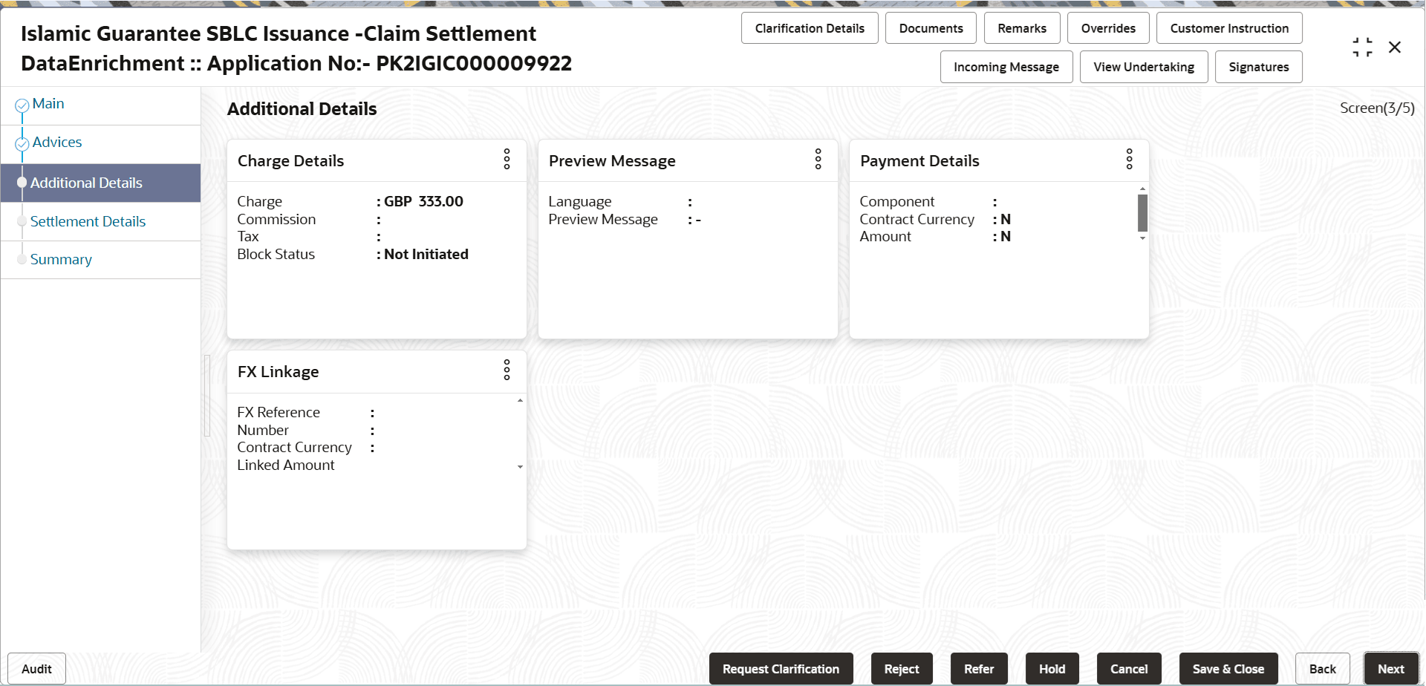Click Payment Details scroll down arrow

[x=1142, y=238]
